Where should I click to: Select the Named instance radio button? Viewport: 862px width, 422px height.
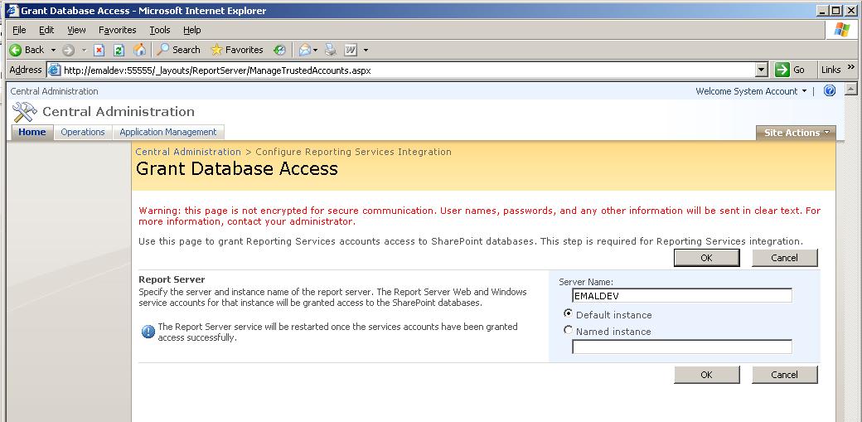coord(568,330)
